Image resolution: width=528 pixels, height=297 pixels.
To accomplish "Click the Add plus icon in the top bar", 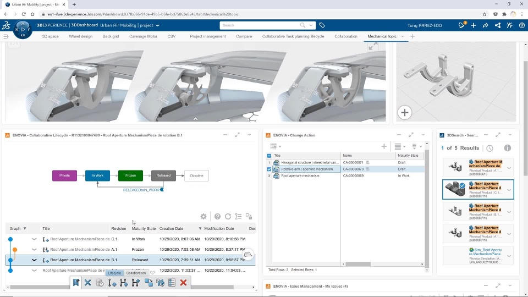I will [x=474, y=25].
